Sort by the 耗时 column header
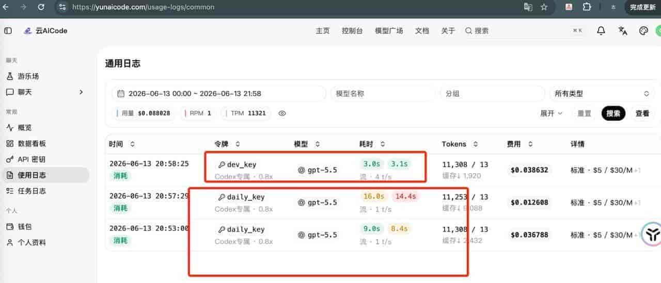661x283 pixels. click(372, 144)
